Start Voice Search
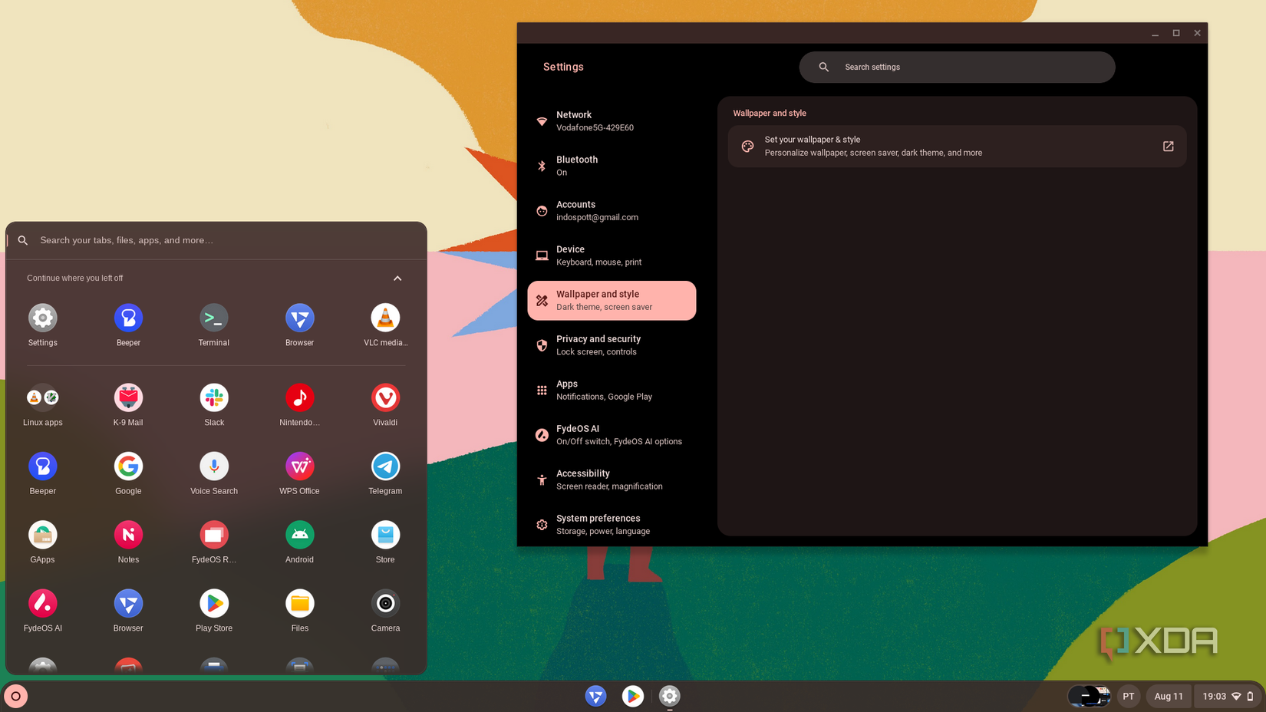The image size is (1266, 712). tap(213, 466)
